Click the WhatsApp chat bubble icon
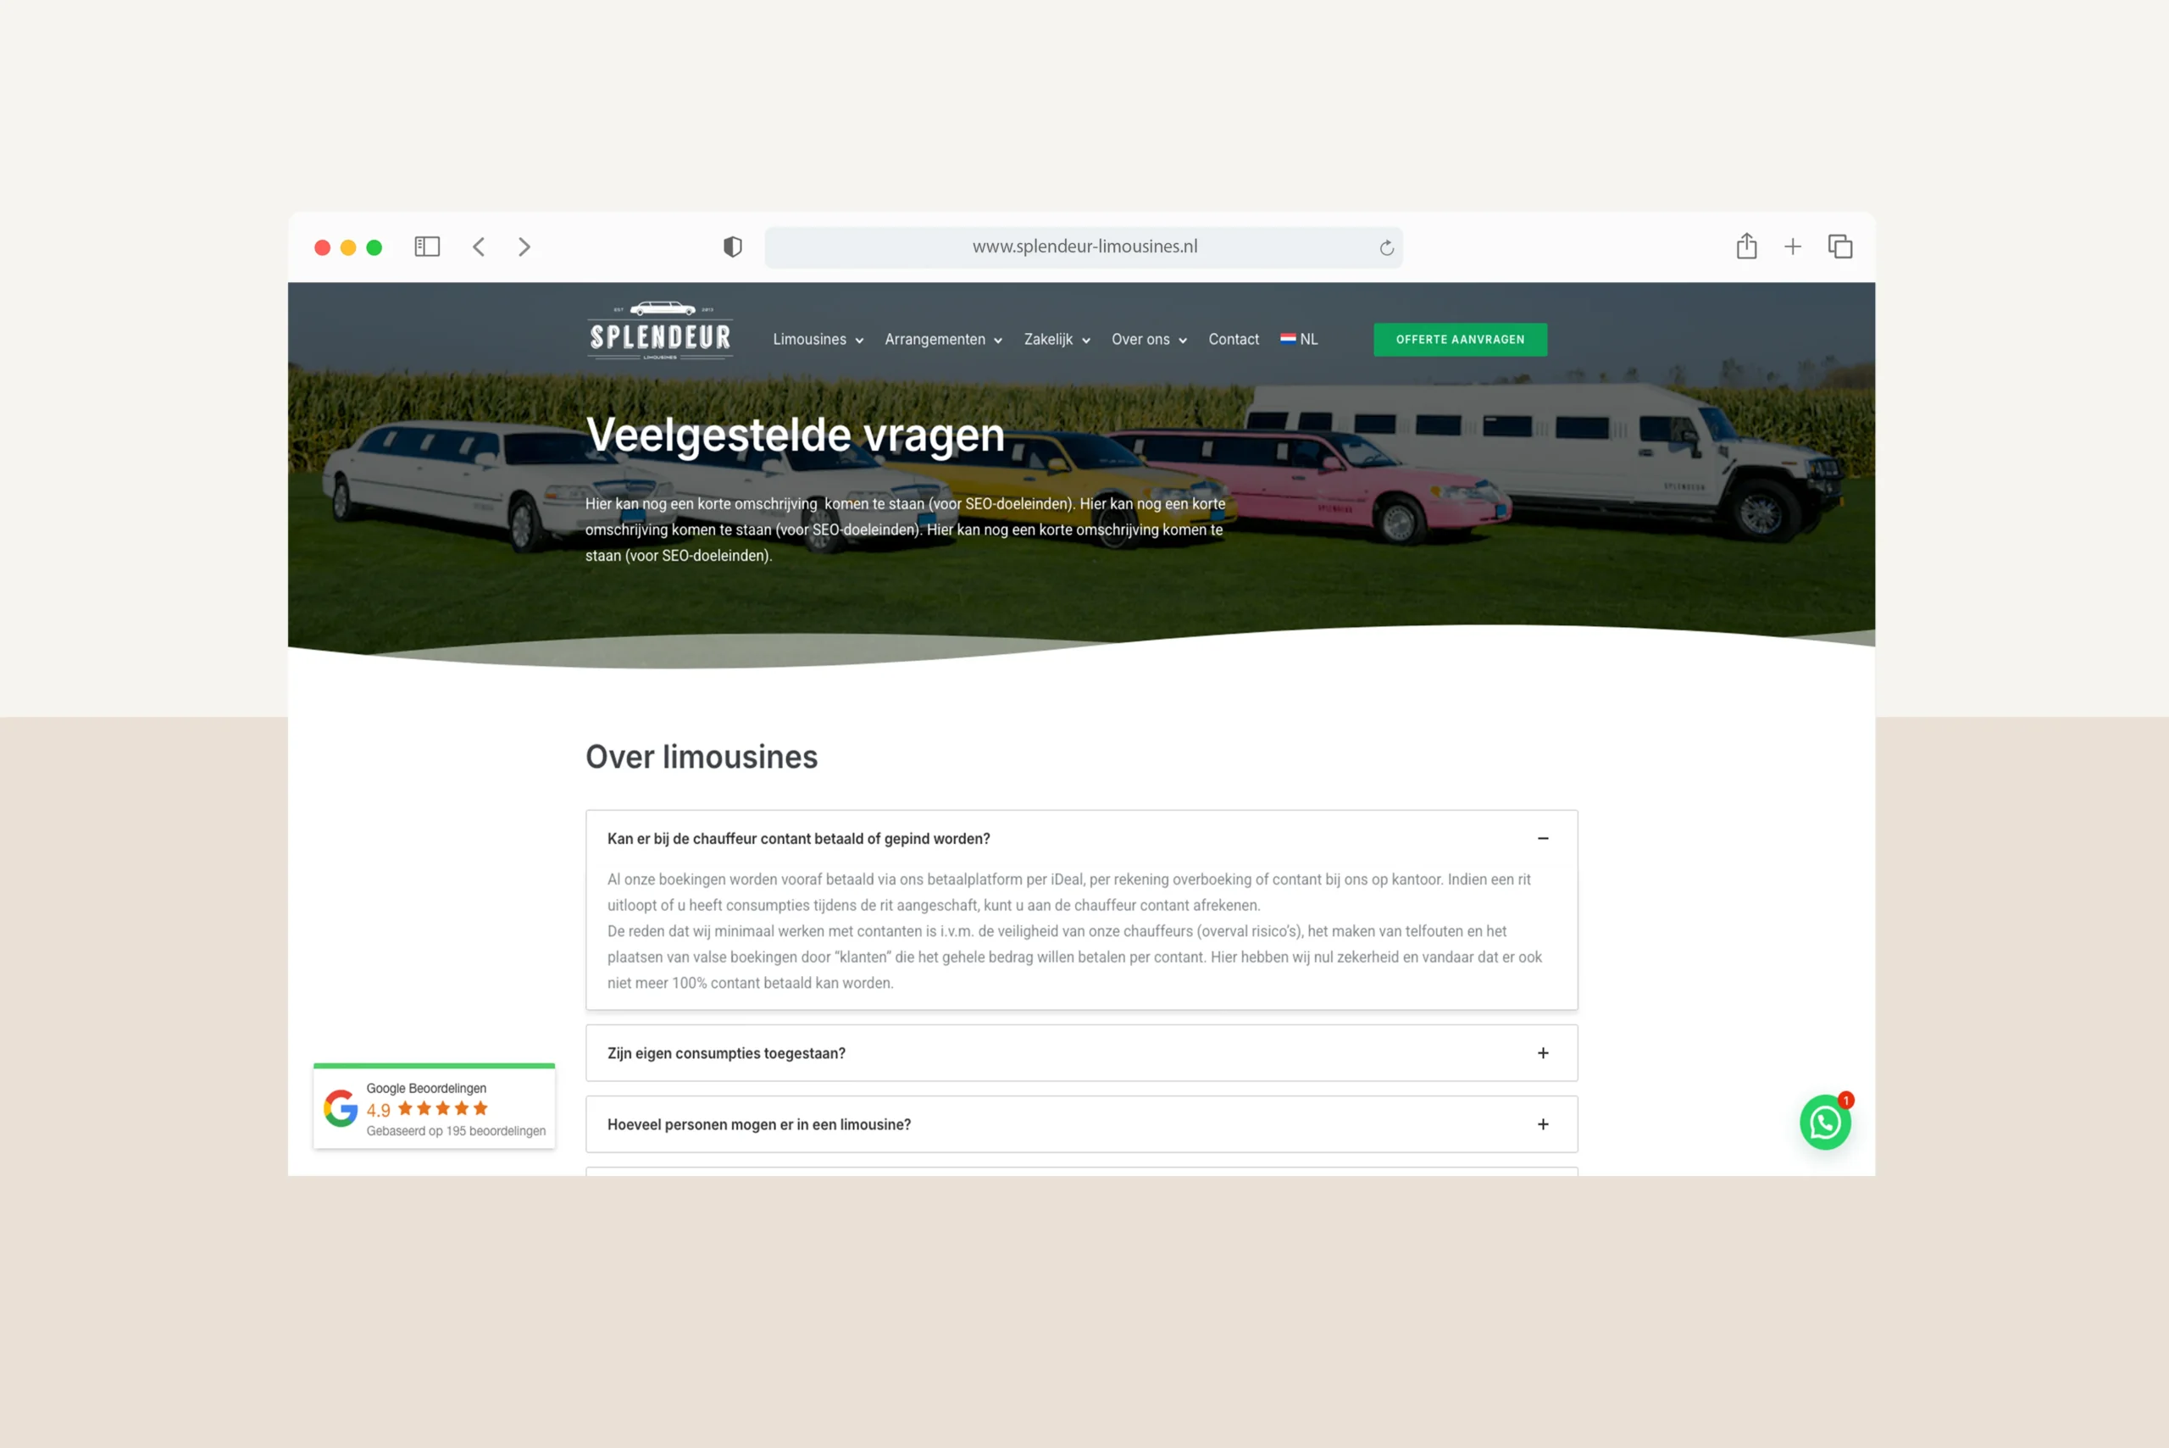The image size is (2169, 1448). 1824,1123
